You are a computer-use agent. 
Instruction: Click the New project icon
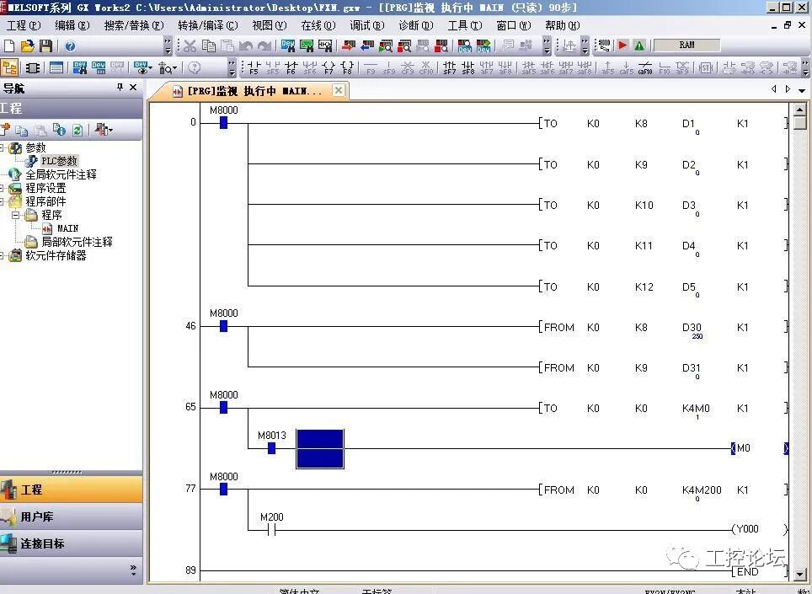(9, 46)
